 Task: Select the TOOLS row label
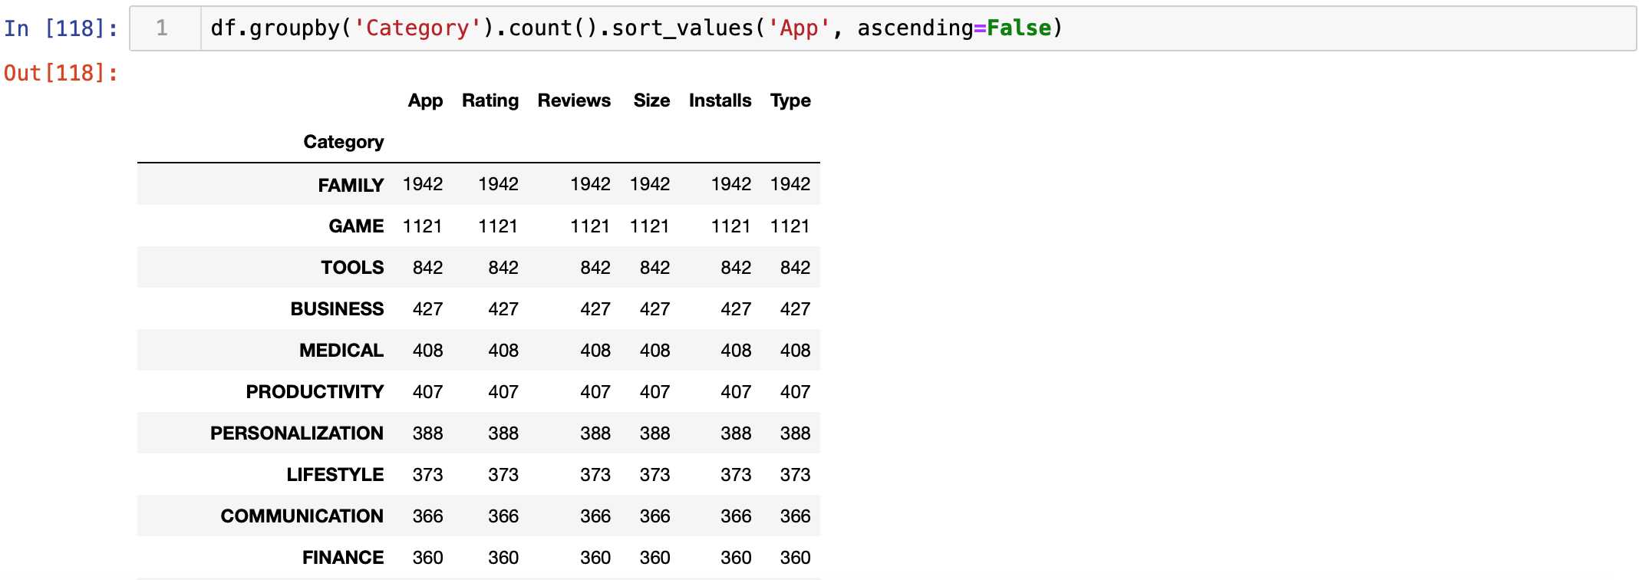(x=352, y=268)
